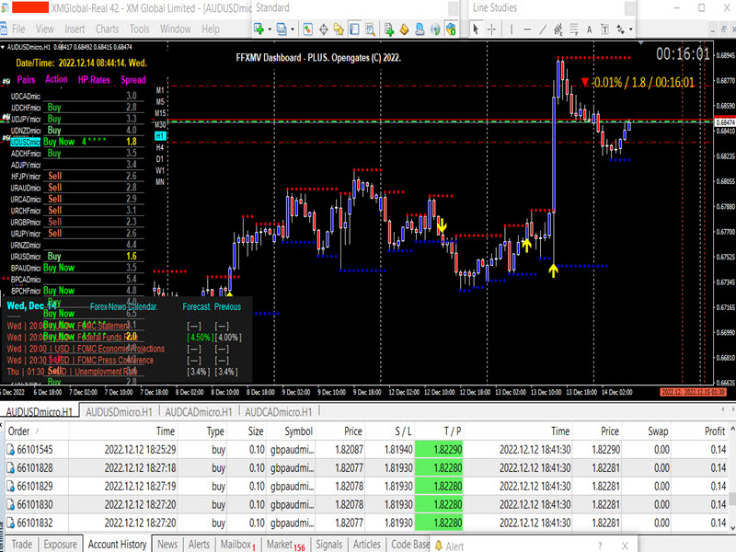This screenshot has height=552, width=736.
Task: Open the Strategy Tester magnifier icon
Action: click(x=370, y=29)
